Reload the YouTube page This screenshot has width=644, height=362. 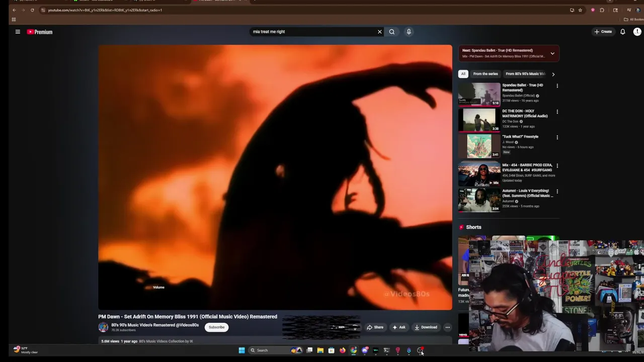pyautogui.click(x=32, y=10)
